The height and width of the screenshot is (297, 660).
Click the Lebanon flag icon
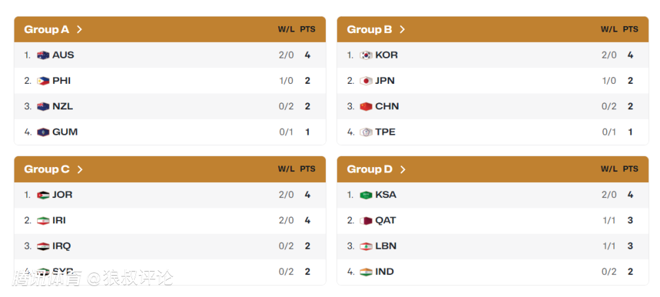[x=366, y=246]
